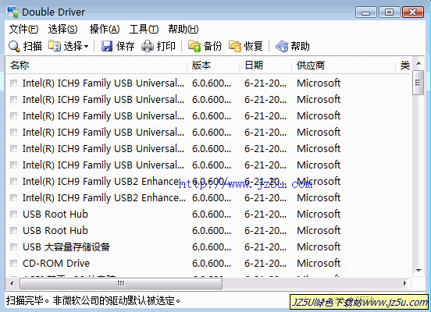Image resolution: width=431 pixels, height=312 pixels.
Task: Click the vertical scrollbar thumb
Action: coord(419,83)
